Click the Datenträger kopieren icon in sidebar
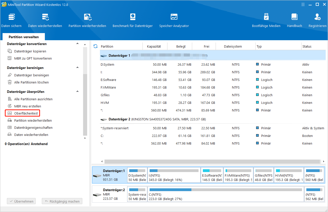Viewport: 328px width, 212px height. pyautogui.click(x=10, y=51)
